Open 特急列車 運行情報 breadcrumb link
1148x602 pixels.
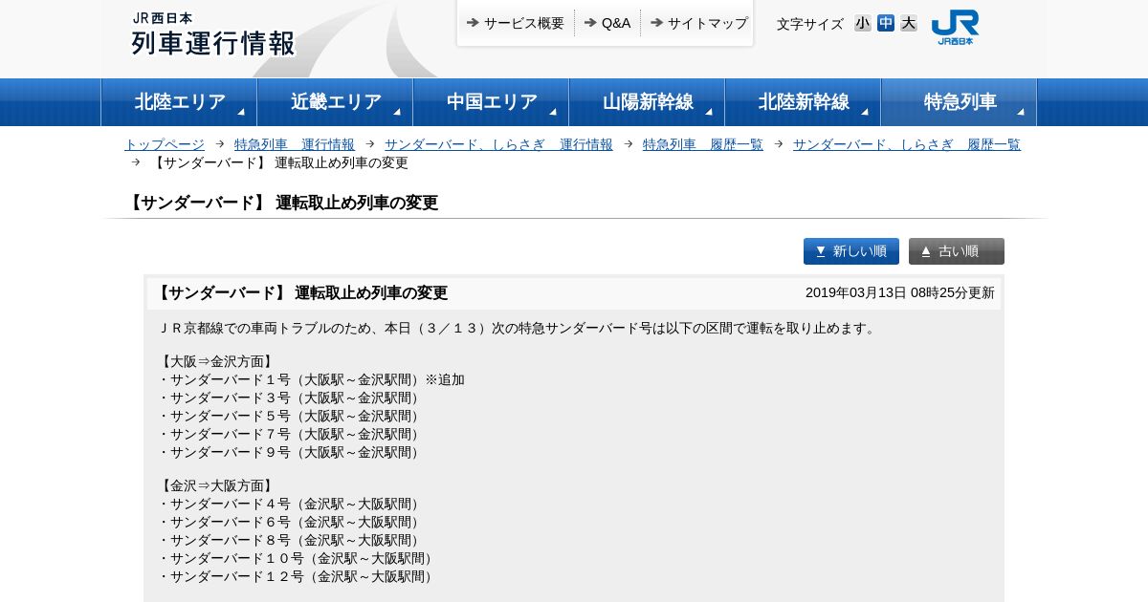coord(295,144)
